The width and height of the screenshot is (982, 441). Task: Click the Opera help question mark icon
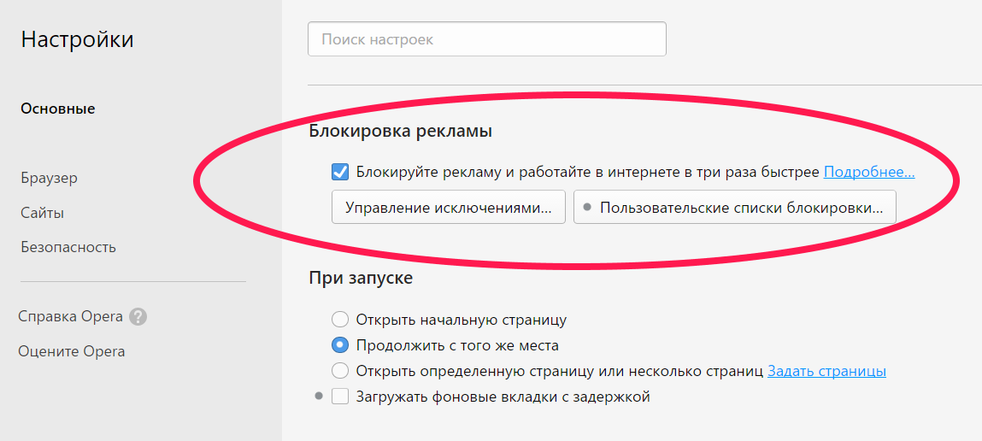[x=138, y=316]
